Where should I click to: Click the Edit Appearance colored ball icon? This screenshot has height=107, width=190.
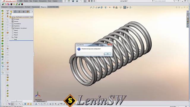114,7
